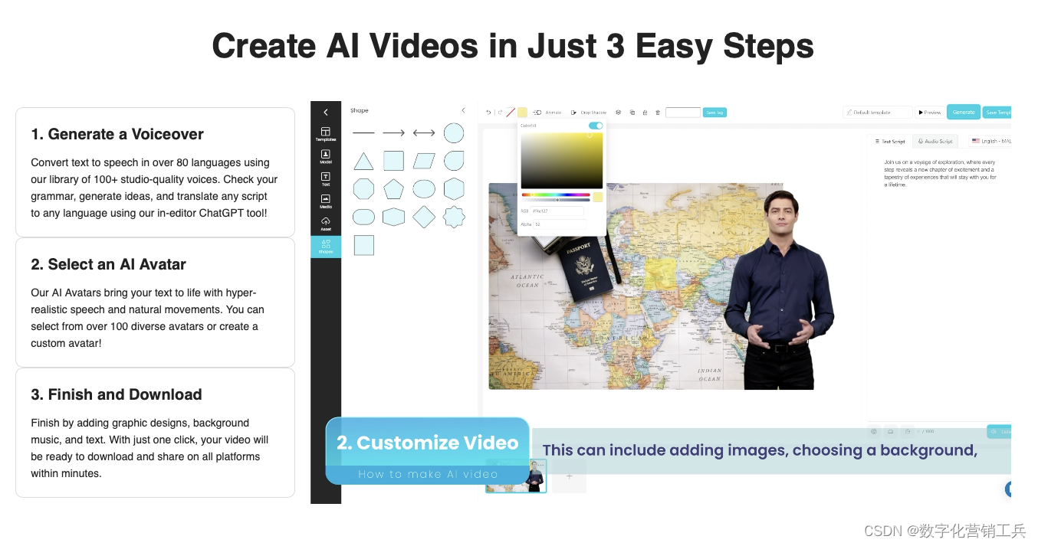The width and height of the screenshot is (1038, 546).
Task: Insert the octagon shape
Action: pos(363,188)
